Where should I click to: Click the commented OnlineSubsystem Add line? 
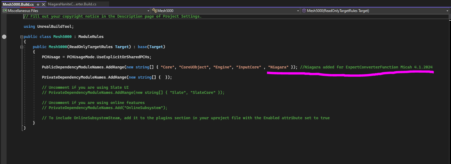point(105,108)
